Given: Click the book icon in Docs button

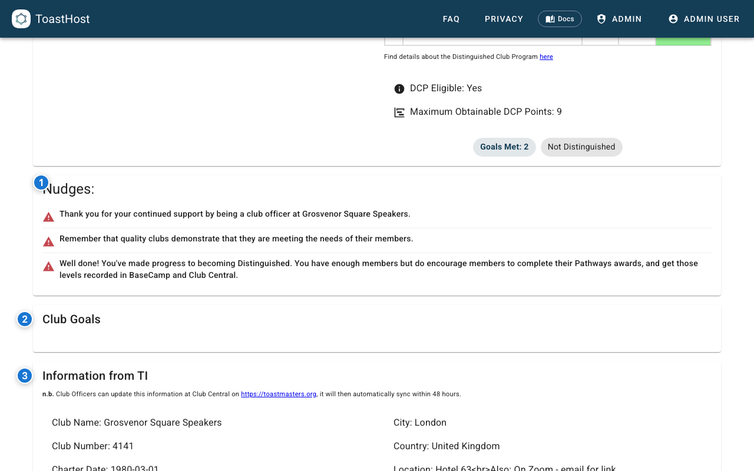Looking at the screenshot, I should click(550, 19).
